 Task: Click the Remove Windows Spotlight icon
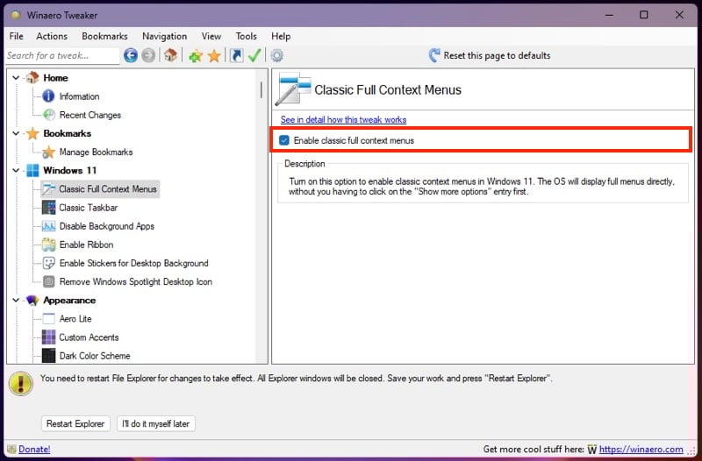[48, 281]
